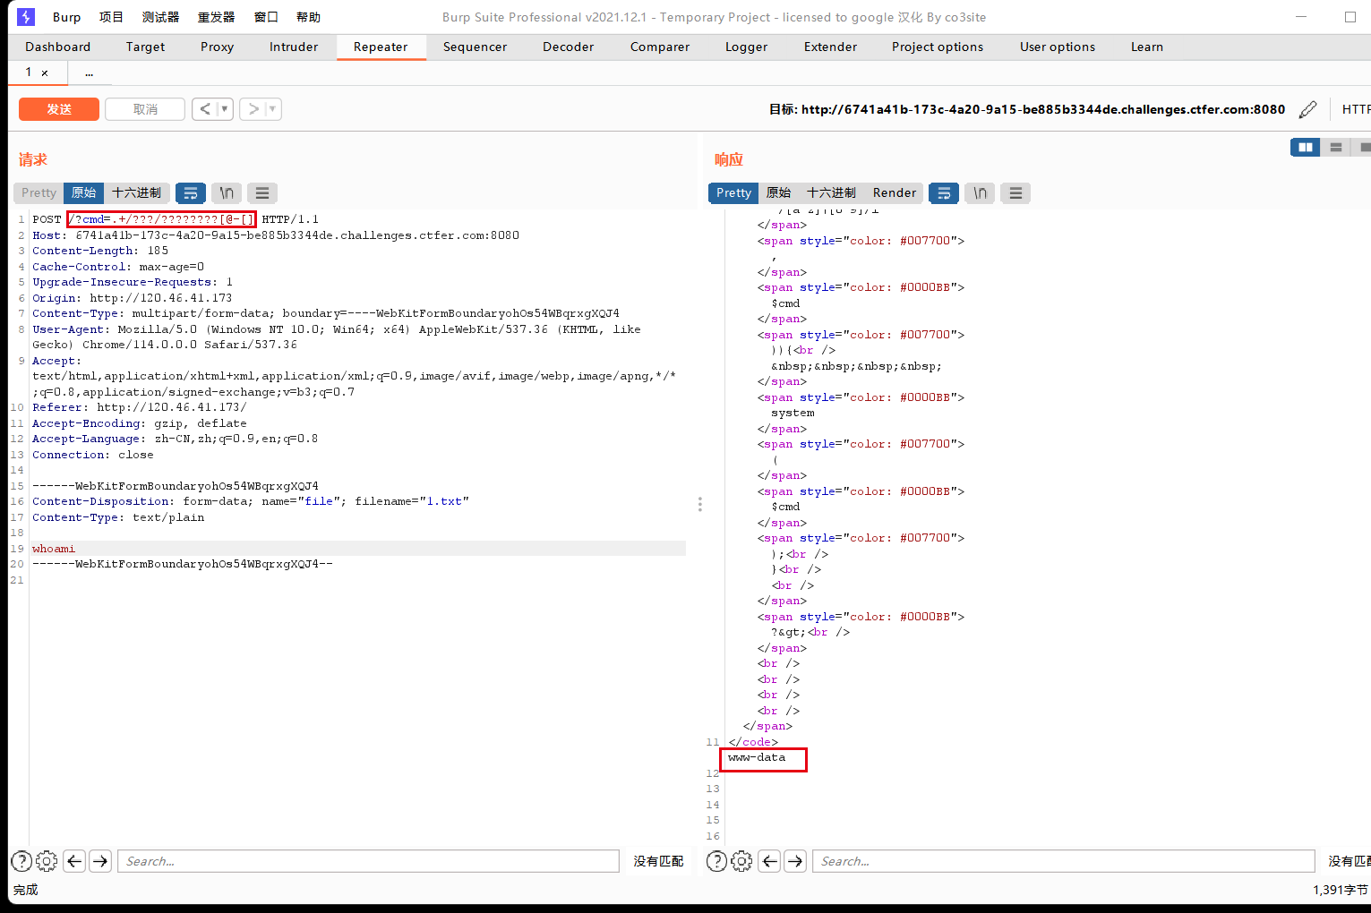The width and height of the screenshot is (1371, 913).
Task: Open the 测试器 intruder menu
Action: 160,17
